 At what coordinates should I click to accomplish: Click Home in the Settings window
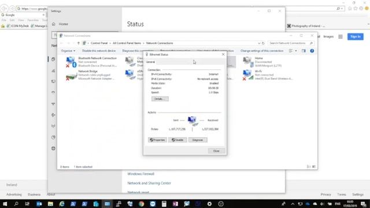pyautogui.click(x=64, y=24)
